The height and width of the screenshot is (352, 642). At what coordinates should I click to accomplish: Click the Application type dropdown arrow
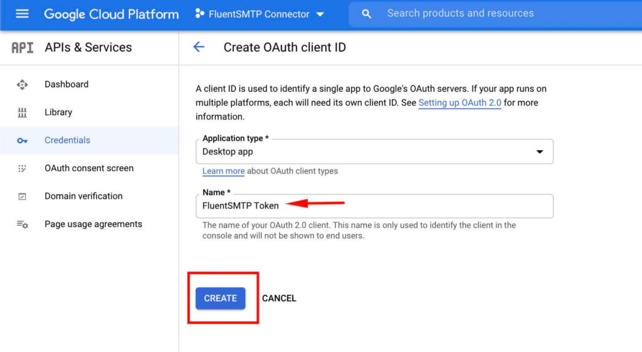pos(540,152)
